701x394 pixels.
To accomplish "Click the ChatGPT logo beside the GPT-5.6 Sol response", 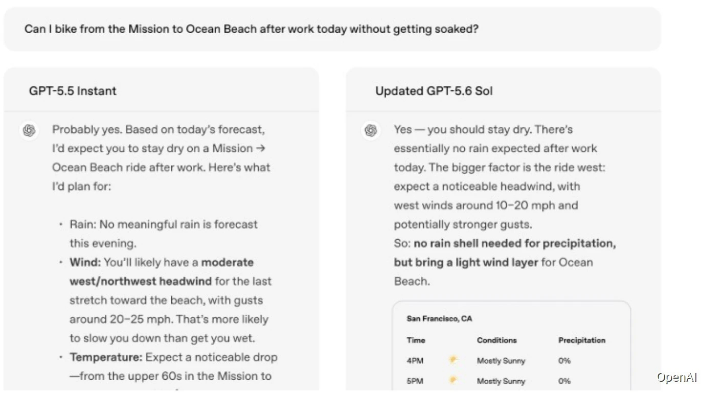I will [371, 130].
